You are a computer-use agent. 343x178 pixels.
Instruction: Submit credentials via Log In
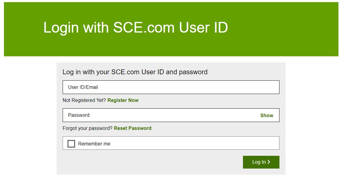(261, 162)
